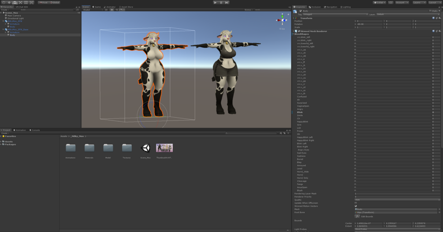Click the cloud services icon
This screenshot has width=443, height=232.
(x=391, y=3)
